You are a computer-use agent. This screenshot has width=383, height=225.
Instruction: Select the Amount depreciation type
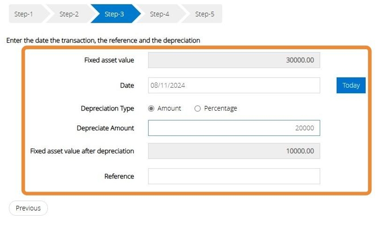coord(151,108)
